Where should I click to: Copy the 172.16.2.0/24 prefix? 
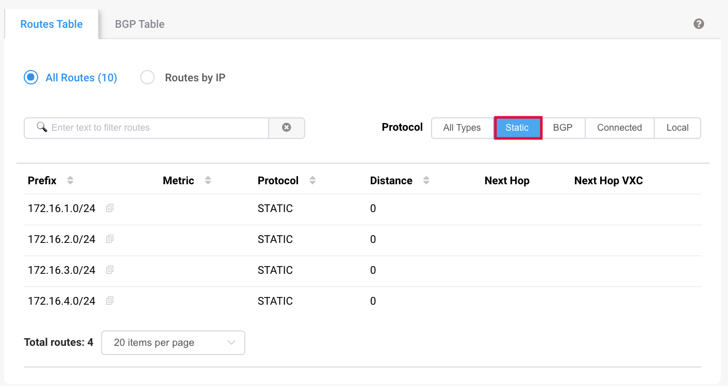tap(109, 239)
